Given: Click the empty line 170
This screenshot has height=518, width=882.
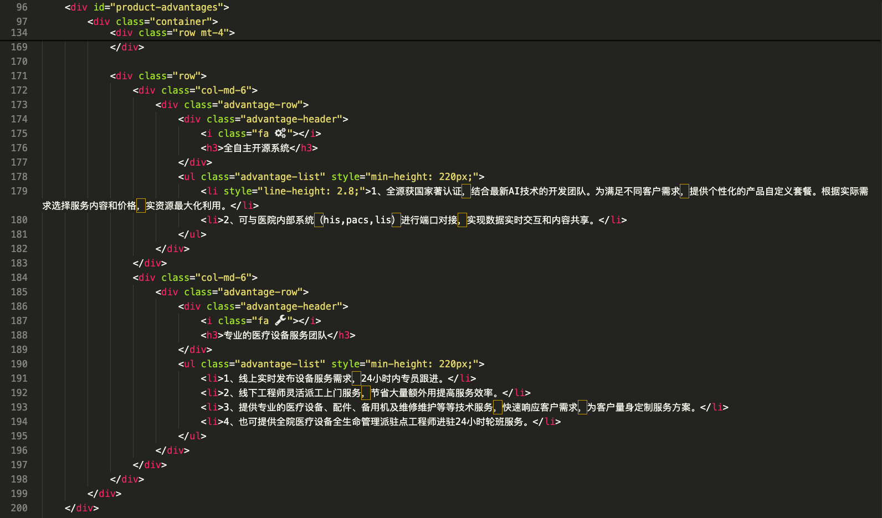Looking at the screenshot, I should point(332,61).
